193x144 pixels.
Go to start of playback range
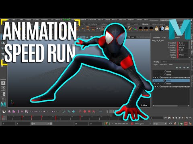point(166,118)
